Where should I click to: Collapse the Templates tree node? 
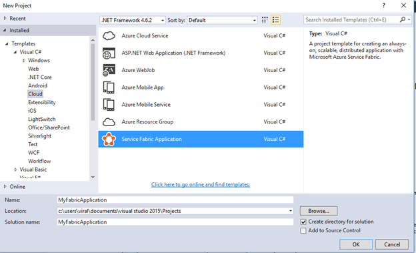[7, 43]
